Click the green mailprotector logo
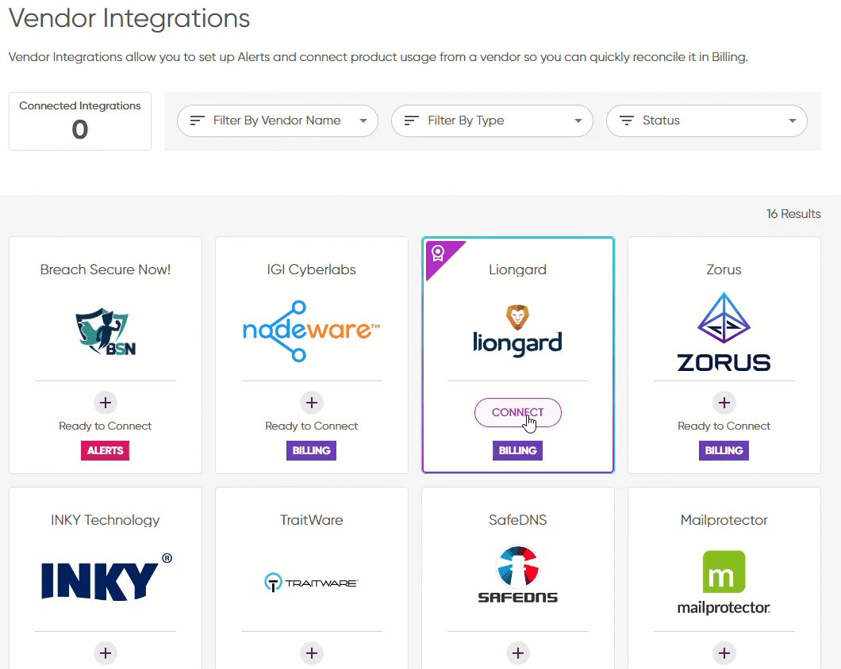841x669 pixels. click(724, 582)
